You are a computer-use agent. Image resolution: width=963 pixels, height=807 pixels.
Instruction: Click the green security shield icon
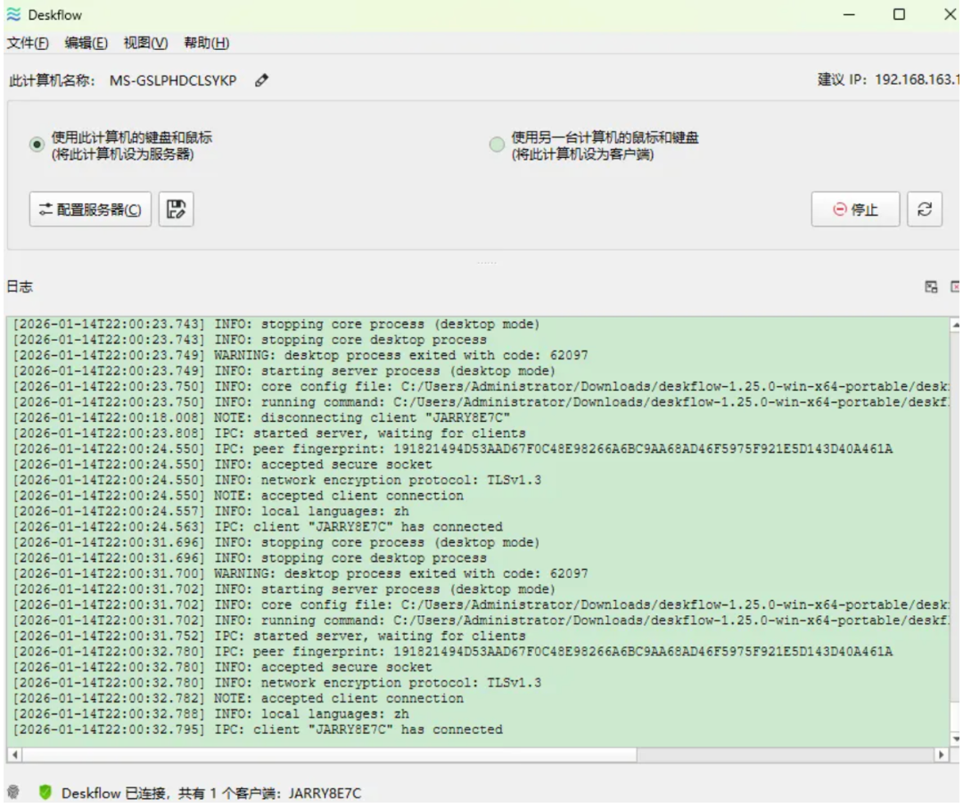pos(45,793)
